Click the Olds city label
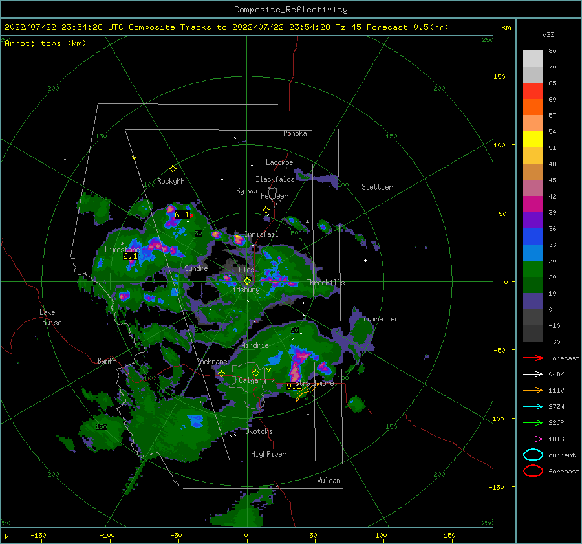 click(246, 270)
